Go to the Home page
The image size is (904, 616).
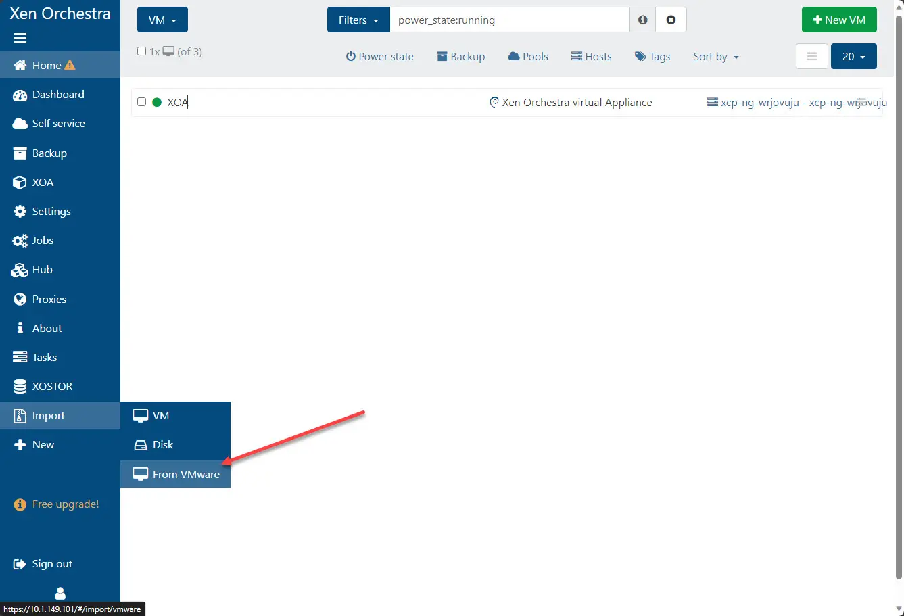click(x=60, y=65)
